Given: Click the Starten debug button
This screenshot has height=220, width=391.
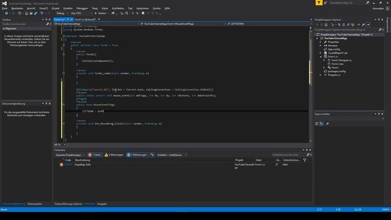Looking at the screenshot, I should [100, 13].
